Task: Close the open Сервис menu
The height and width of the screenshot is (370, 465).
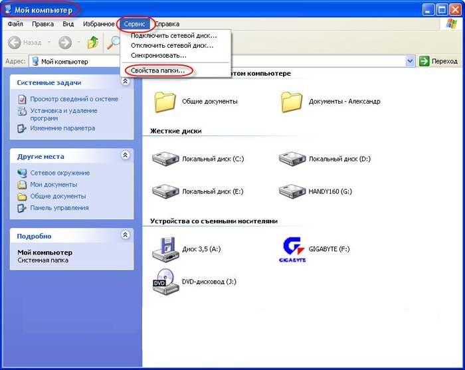Action: [134, 24]
